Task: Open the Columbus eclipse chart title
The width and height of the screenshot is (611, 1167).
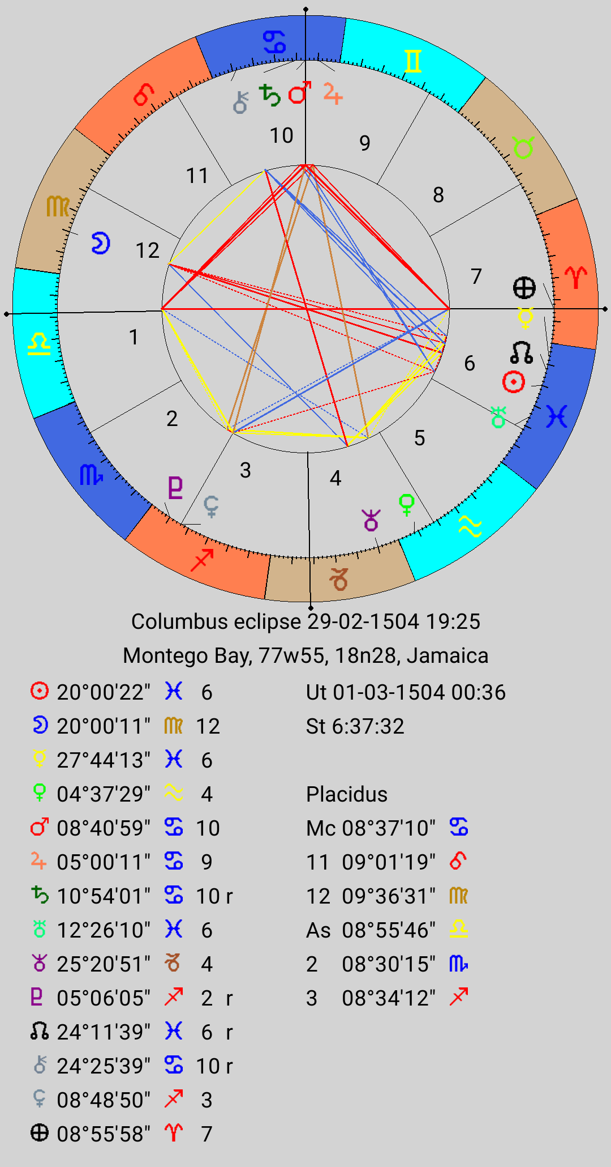Action: coord(305,621)
